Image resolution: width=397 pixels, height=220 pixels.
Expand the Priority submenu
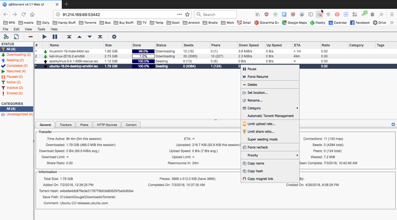pos(270,155)
